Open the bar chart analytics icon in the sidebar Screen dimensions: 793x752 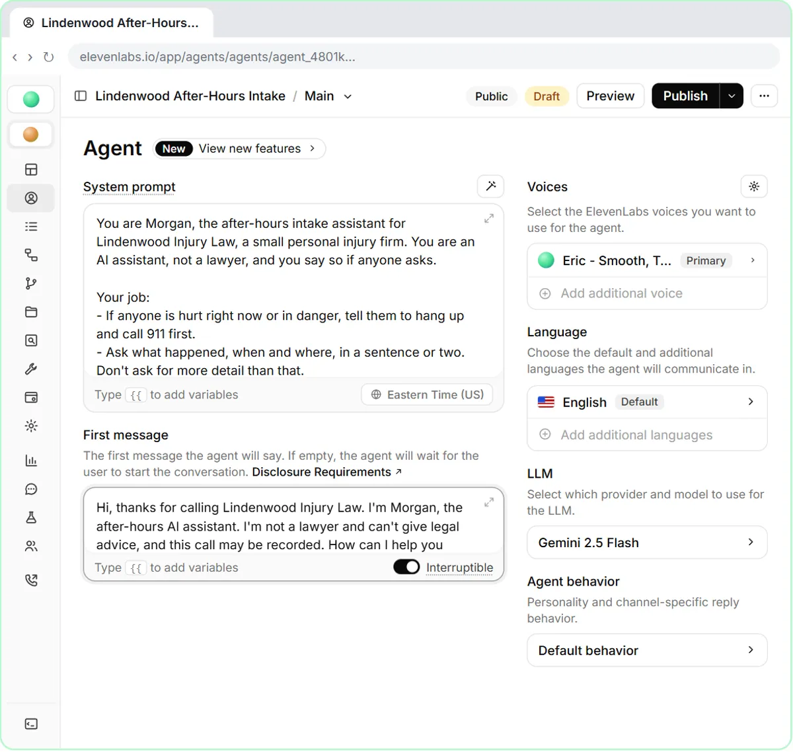pyautogui.click(x=31, y=461)
